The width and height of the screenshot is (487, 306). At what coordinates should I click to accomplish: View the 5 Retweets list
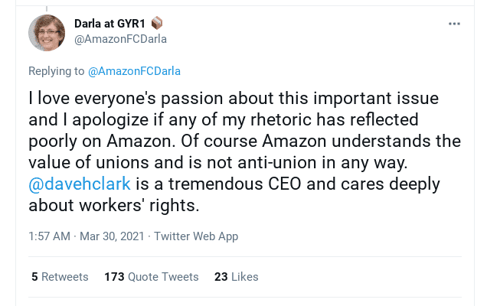click(x=60, y=277)
